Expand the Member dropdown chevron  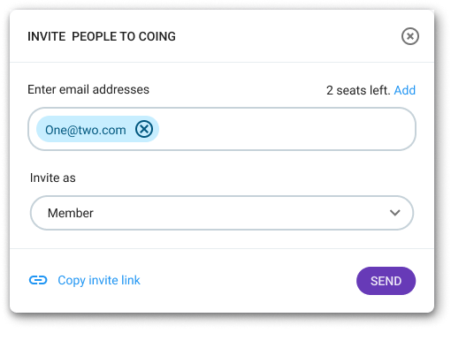tap(394, 213)
